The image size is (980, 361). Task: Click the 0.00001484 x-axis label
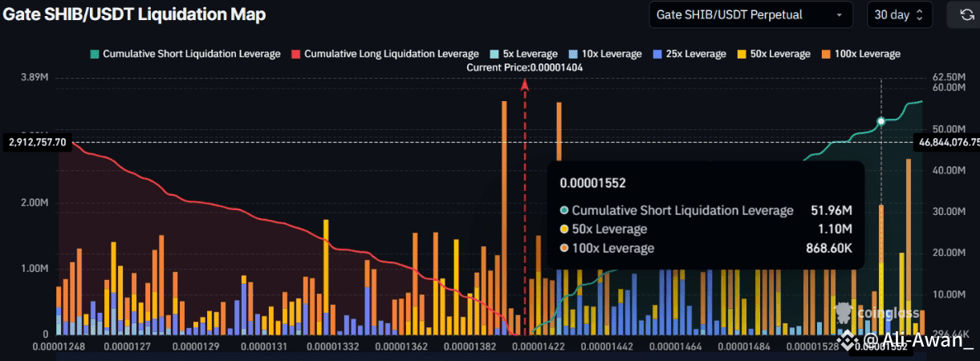745,347
